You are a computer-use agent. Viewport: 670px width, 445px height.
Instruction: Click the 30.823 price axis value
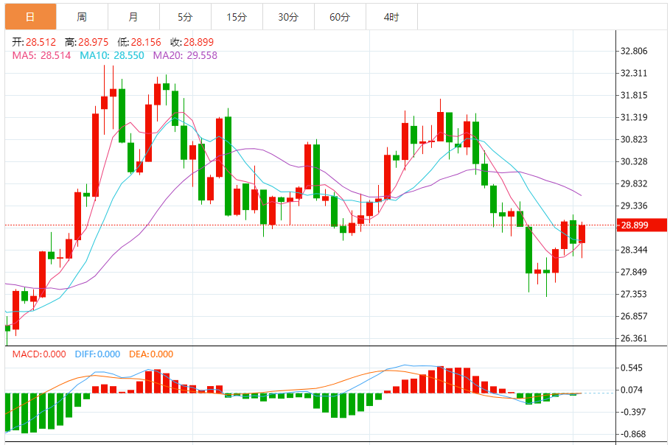634,140
